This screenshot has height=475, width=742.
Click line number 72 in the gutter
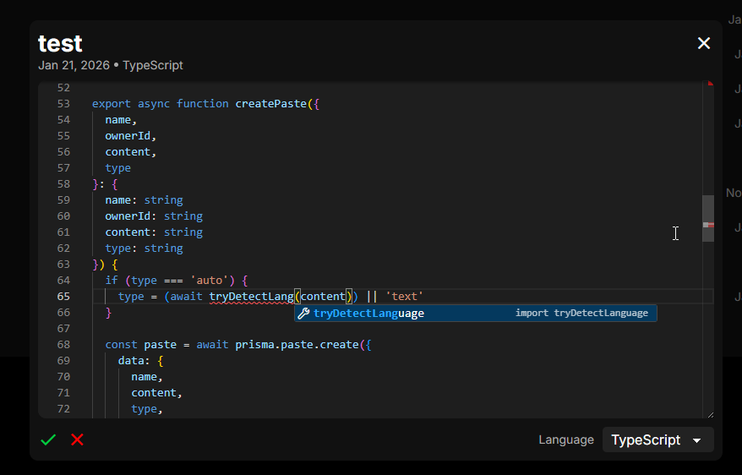[63, 409]
